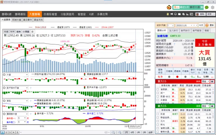This screenshot has height=135, width=216.
Task: Click the 分價量 chart button
Action: pyautogui.click(x=26, y=32)
